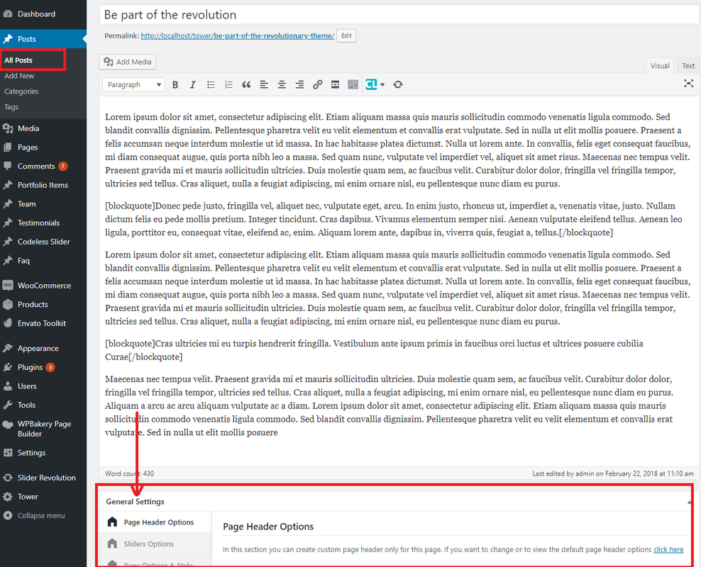Open the WooCommerce menu
Image resolution: width=701 pixels, height=567 pixels.
click(43, 286)
